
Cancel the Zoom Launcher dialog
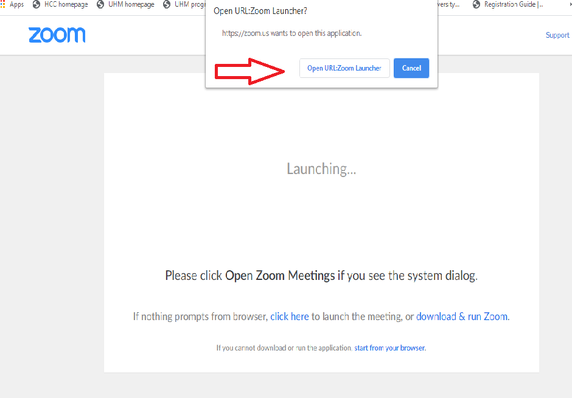click(411, 68)
